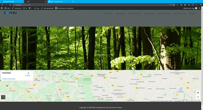
Task: Zoom out on the map with minus
Action: [x=198, y=97]
